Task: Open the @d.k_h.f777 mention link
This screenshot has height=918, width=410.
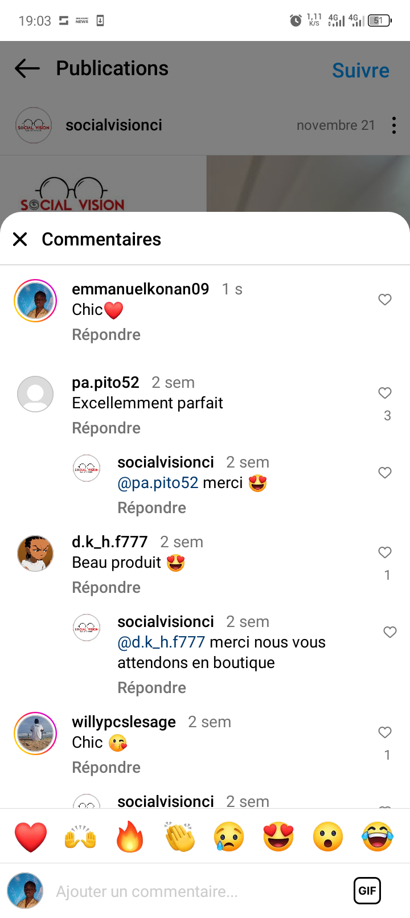Action: [161, 642]
